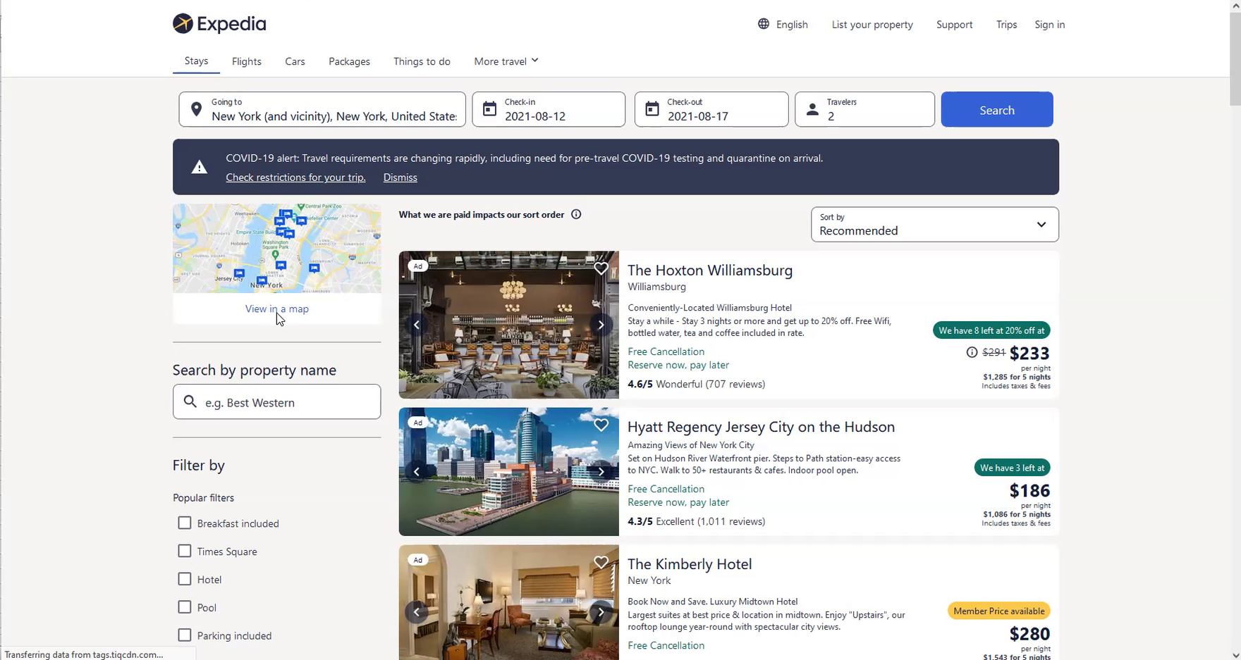Check the Times Square filter

click(x=185, y=552)
